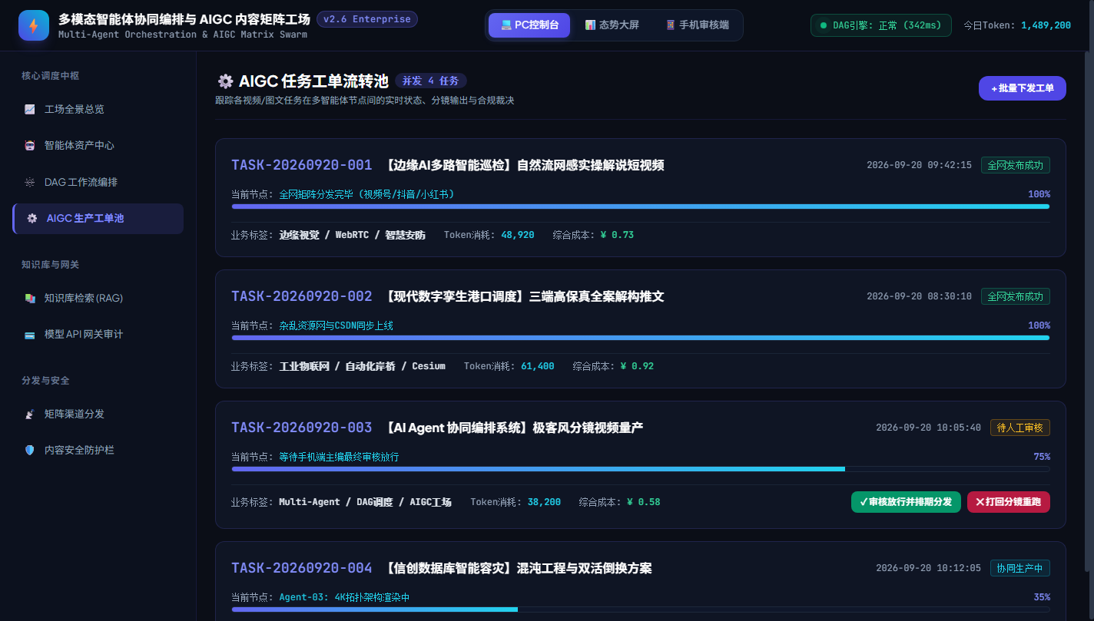Click node text Agent-03: 4K拓扑架构渲染中
Viewport: 1094px width, 621px height.
coord(344,597)
